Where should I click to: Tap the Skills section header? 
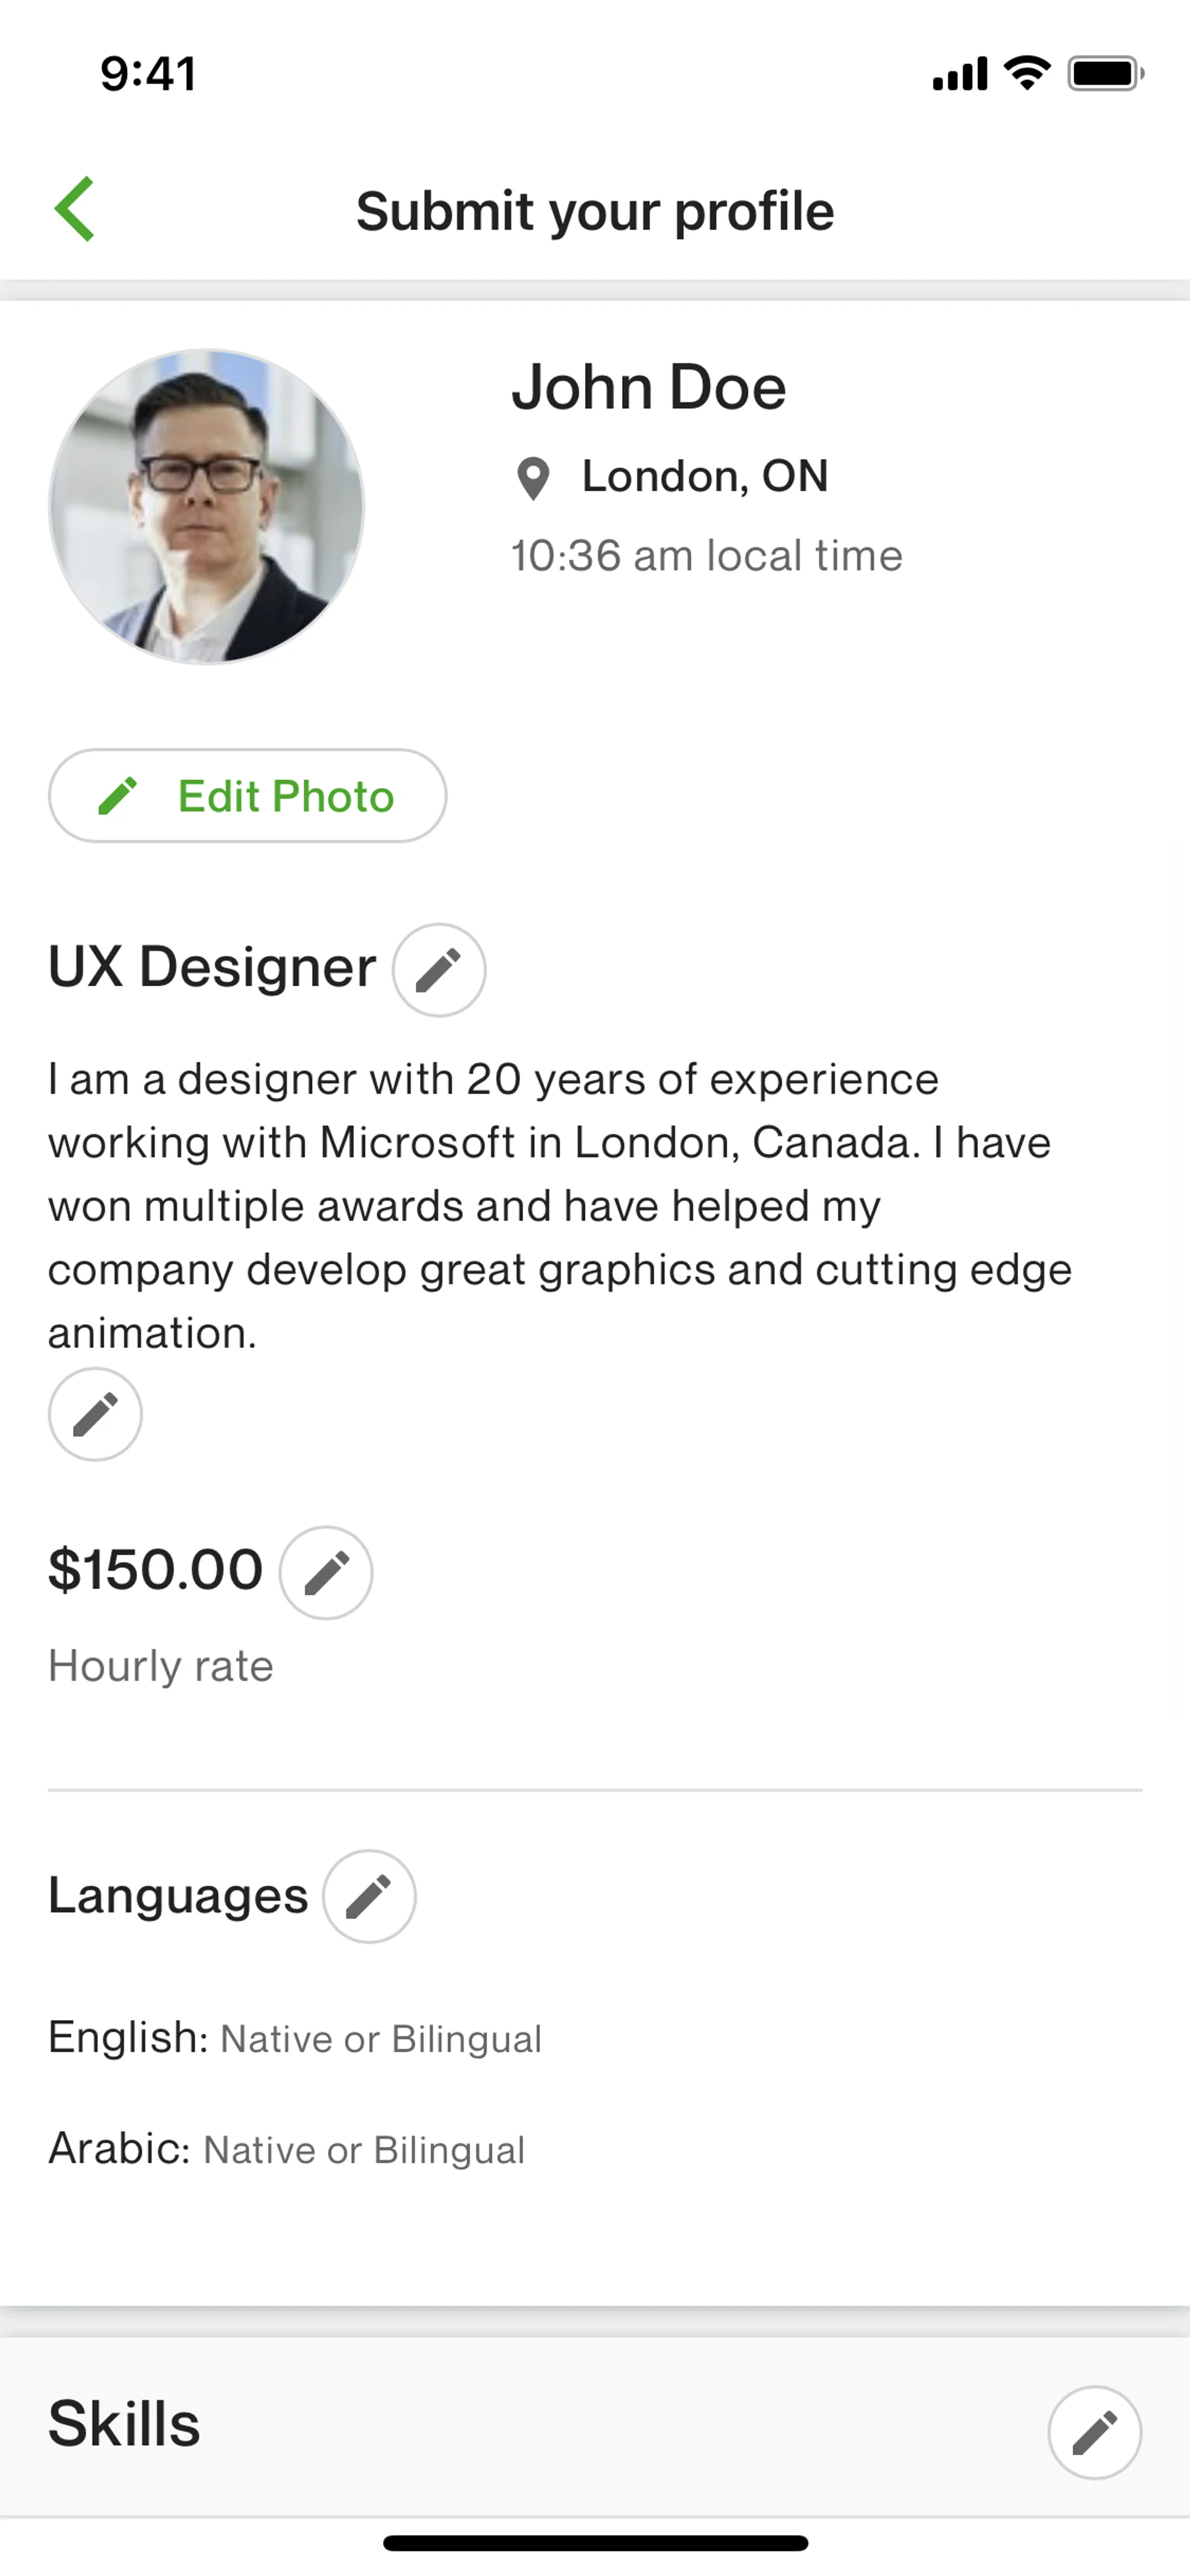click(x=125, y=2424)
